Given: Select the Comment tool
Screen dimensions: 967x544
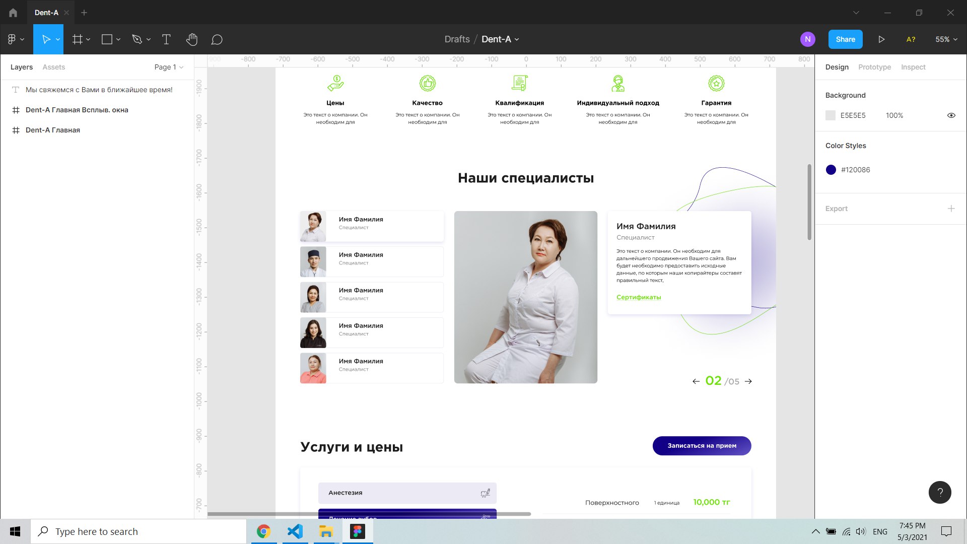Looking at the screenshot, I should pyautogui.click(x=217, y=39).
